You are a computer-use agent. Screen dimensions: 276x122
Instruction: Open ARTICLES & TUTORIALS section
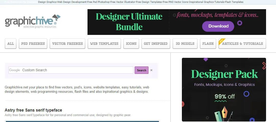[242, 44]
